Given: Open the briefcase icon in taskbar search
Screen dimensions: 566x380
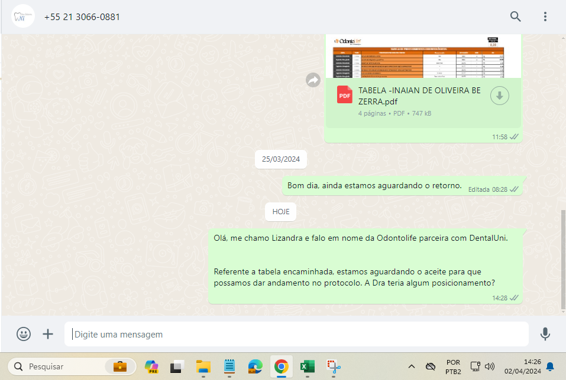Looking at the screenshot, I should point(120,366).
